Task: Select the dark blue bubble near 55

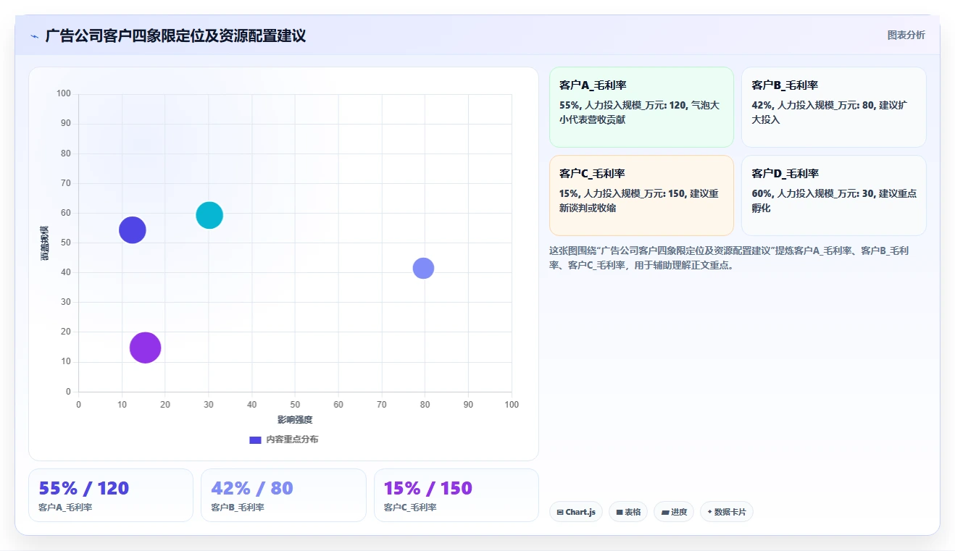Action: click(x=133, y=230)
